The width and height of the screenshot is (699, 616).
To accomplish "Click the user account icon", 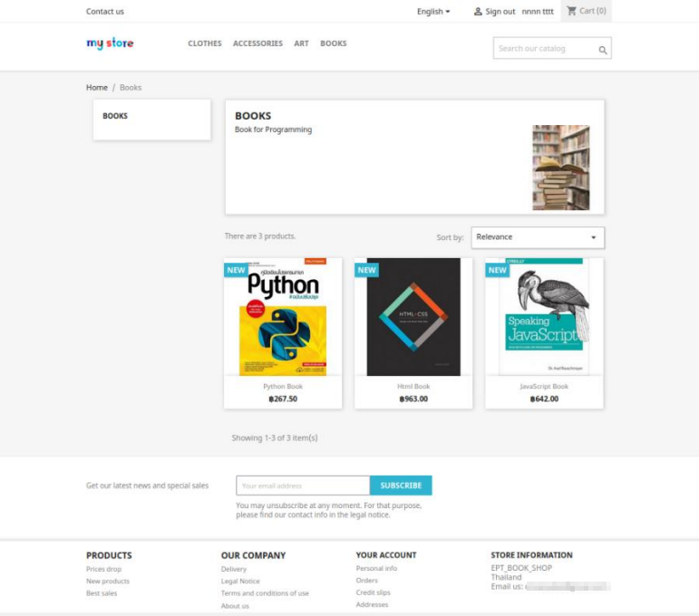I will coord(478,11).
